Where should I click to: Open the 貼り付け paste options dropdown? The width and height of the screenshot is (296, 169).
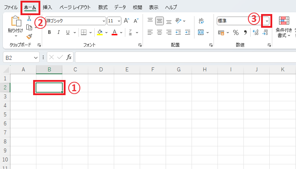(16, 36)
